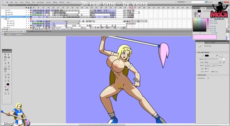This screenshot has height=126, width=230.
Task: Select the Text tool in the toolbox
Action: point(8,63)
